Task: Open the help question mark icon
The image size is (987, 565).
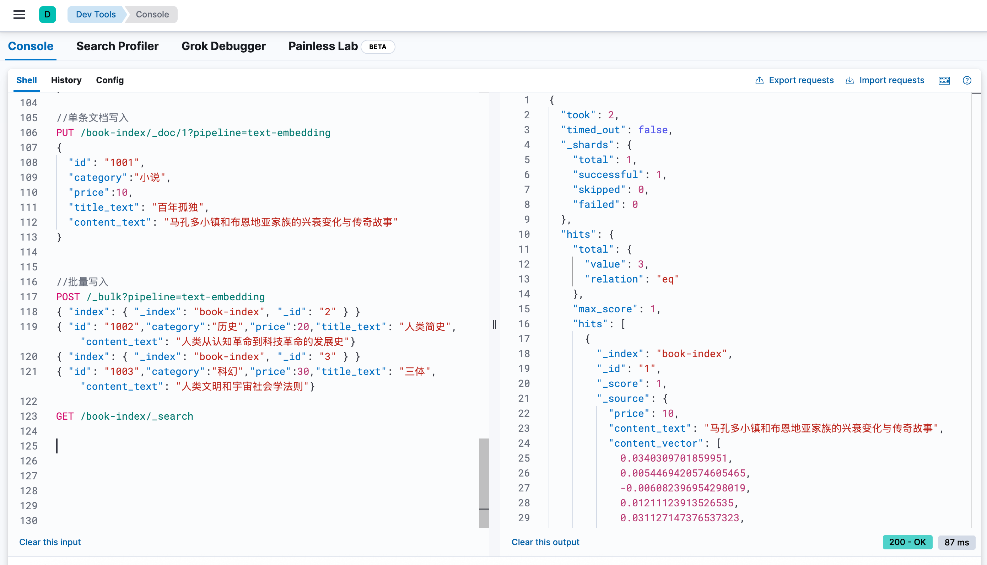Action: [967, 80]
